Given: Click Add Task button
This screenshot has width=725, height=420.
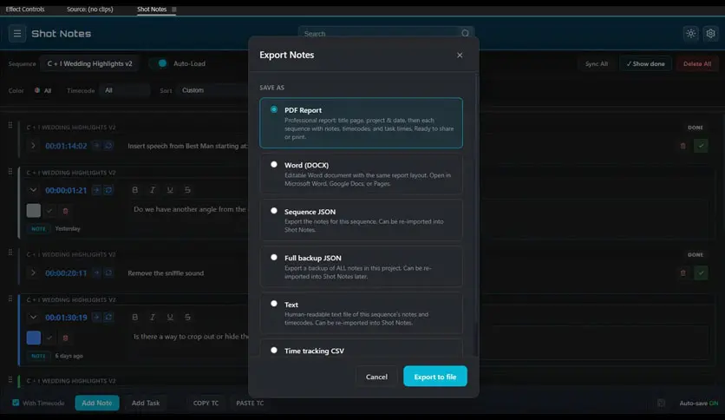Looking at the screenshot, I should [x=146, y=403].
